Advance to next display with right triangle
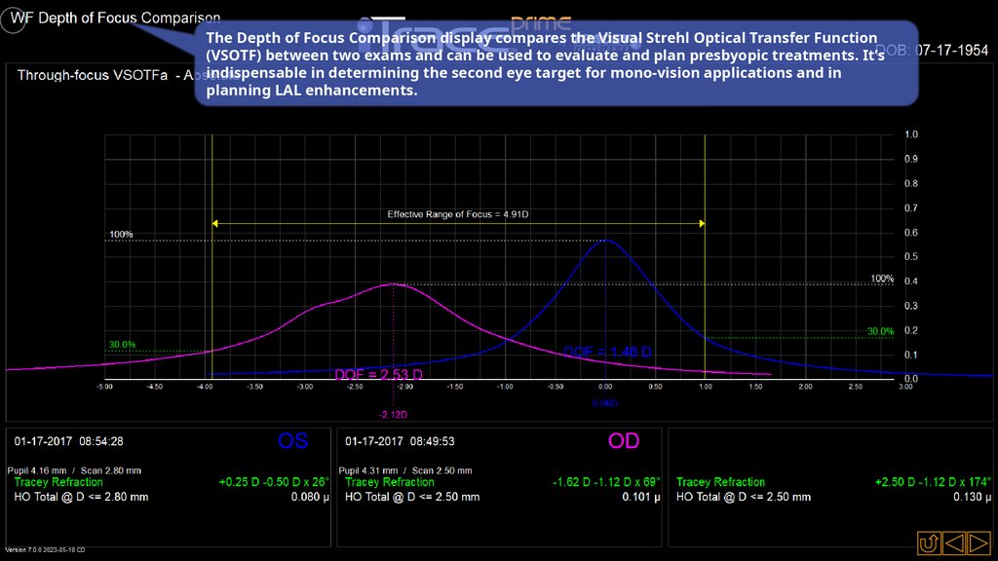 tap(979, 542)
